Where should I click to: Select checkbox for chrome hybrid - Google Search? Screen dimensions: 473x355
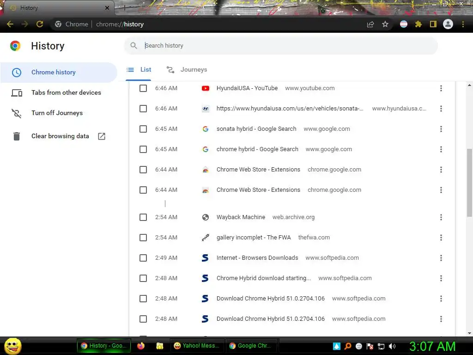[143, 149]
